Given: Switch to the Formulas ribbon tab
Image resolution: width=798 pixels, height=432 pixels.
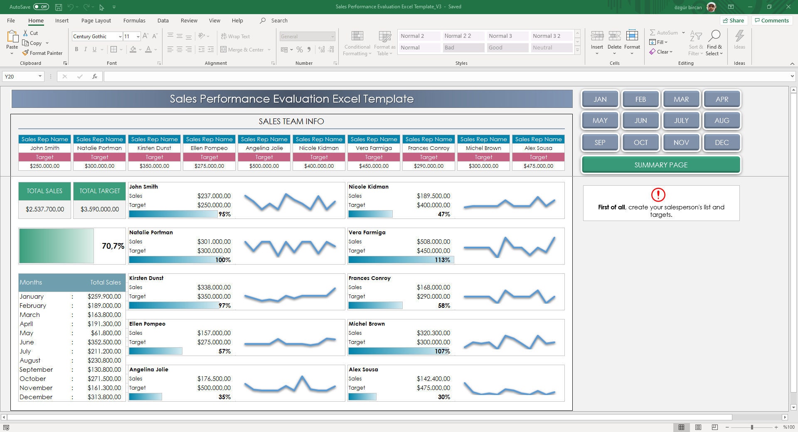Looking at the screenshot, I should 134,20.
